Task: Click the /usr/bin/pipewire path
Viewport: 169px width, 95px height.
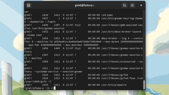Action: point(114,85)
